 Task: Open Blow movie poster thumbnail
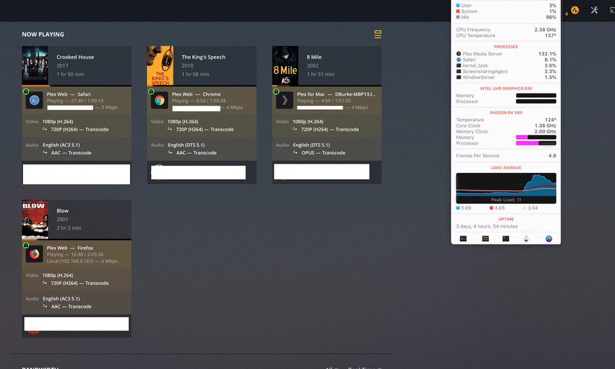[x=35, y=220]
